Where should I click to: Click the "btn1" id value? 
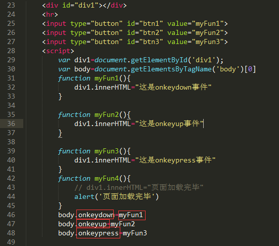(151, 23)
